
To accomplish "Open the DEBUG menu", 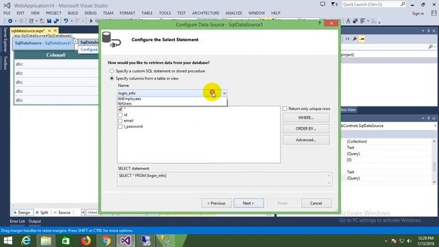I will pos(91,13).
